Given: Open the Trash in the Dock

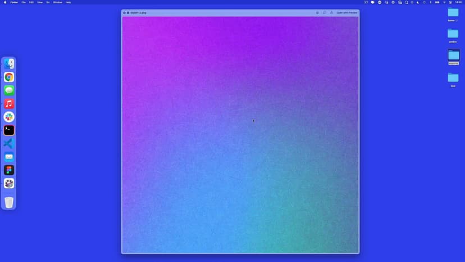Looking at the screenshot, I should pyautogui.click(x=9, y=202).
